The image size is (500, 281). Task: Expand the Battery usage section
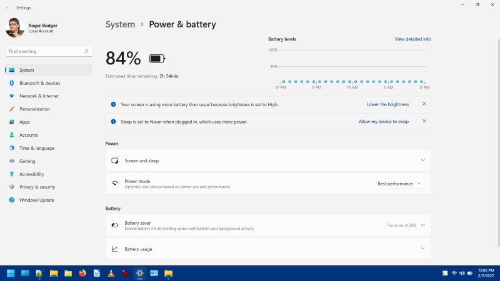[268, 249]
